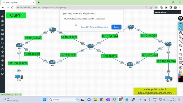Click Open SSH, Telnet and Rlogin client
The image size is (183, 103).
pyautogui.click(x=95, y=27)
